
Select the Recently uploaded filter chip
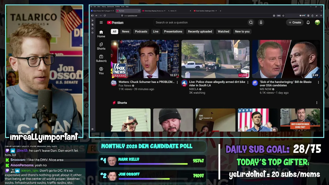pyautogui.click(x=200, y=32)
